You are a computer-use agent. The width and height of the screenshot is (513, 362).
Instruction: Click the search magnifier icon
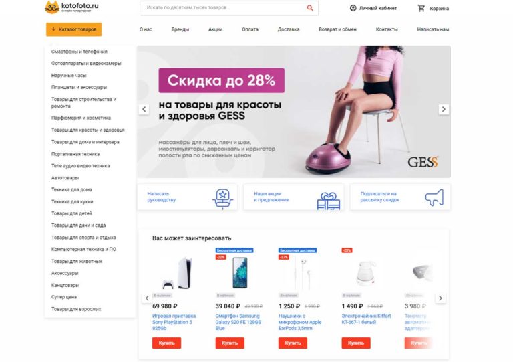[310, 8]
